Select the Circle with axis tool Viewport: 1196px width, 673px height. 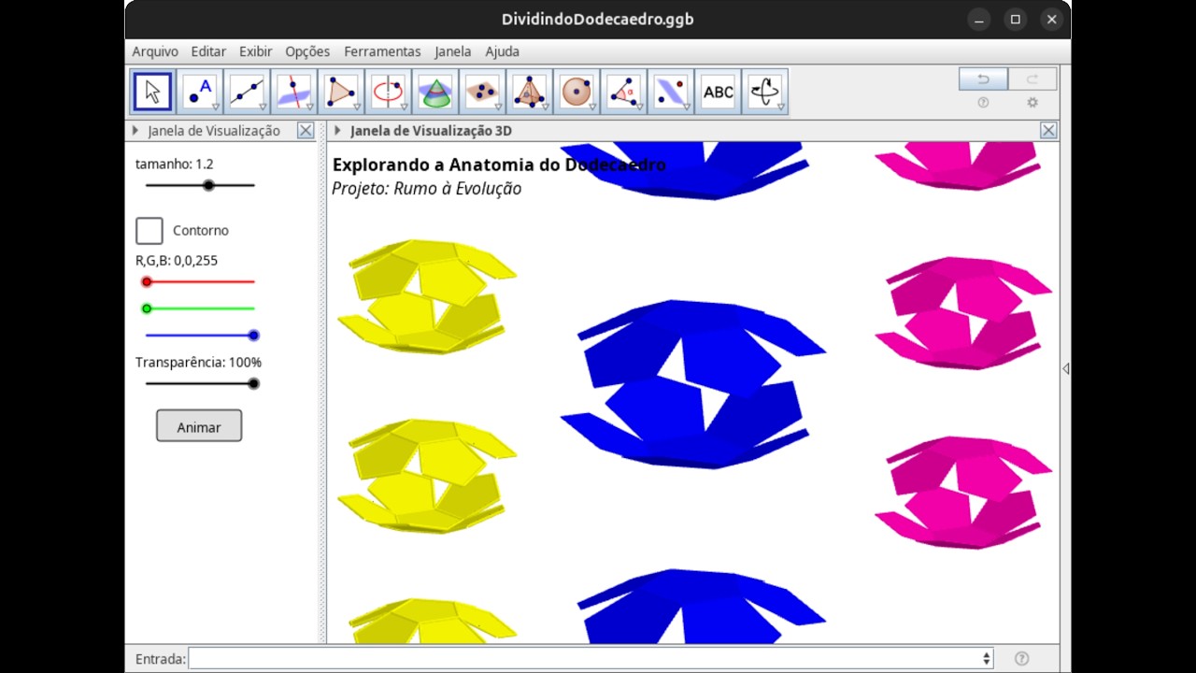pos(388,92)
